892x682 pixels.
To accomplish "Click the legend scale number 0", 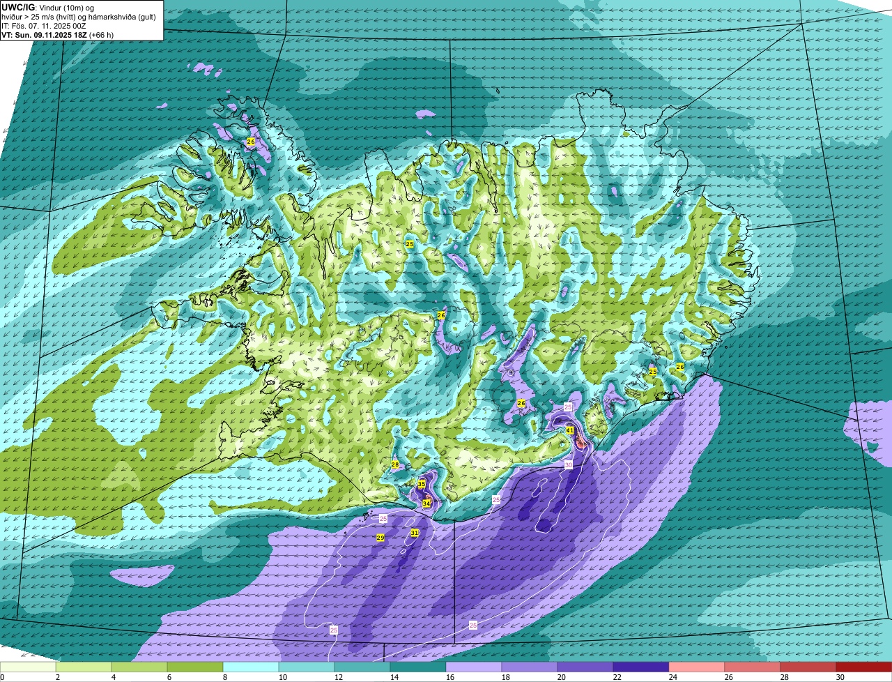I will (2, 677).
